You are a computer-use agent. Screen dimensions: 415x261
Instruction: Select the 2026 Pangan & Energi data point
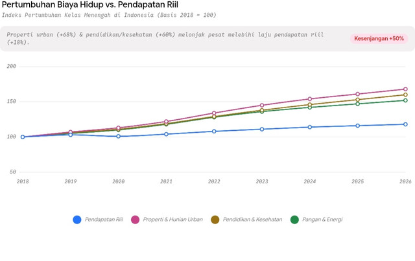pos(405,100)
